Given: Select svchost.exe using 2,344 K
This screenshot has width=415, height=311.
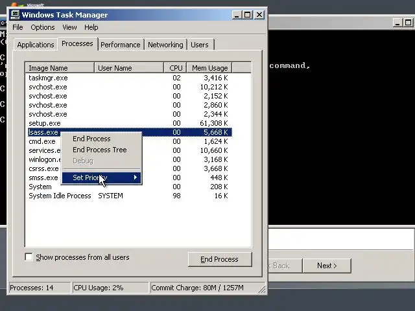Looking at the screenshot, I should [130, 114].
